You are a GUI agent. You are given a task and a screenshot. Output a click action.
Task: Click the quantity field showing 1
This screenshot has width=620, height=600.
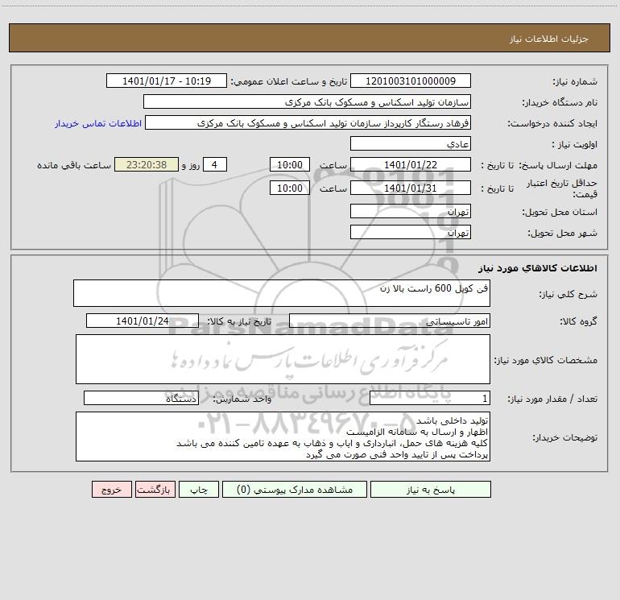point(430,399)
